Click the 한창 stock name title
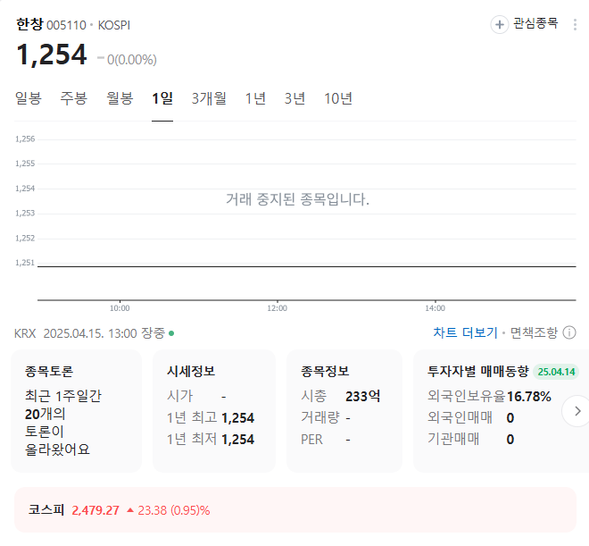This screenshot has width=589, height=546. (30, 24)
